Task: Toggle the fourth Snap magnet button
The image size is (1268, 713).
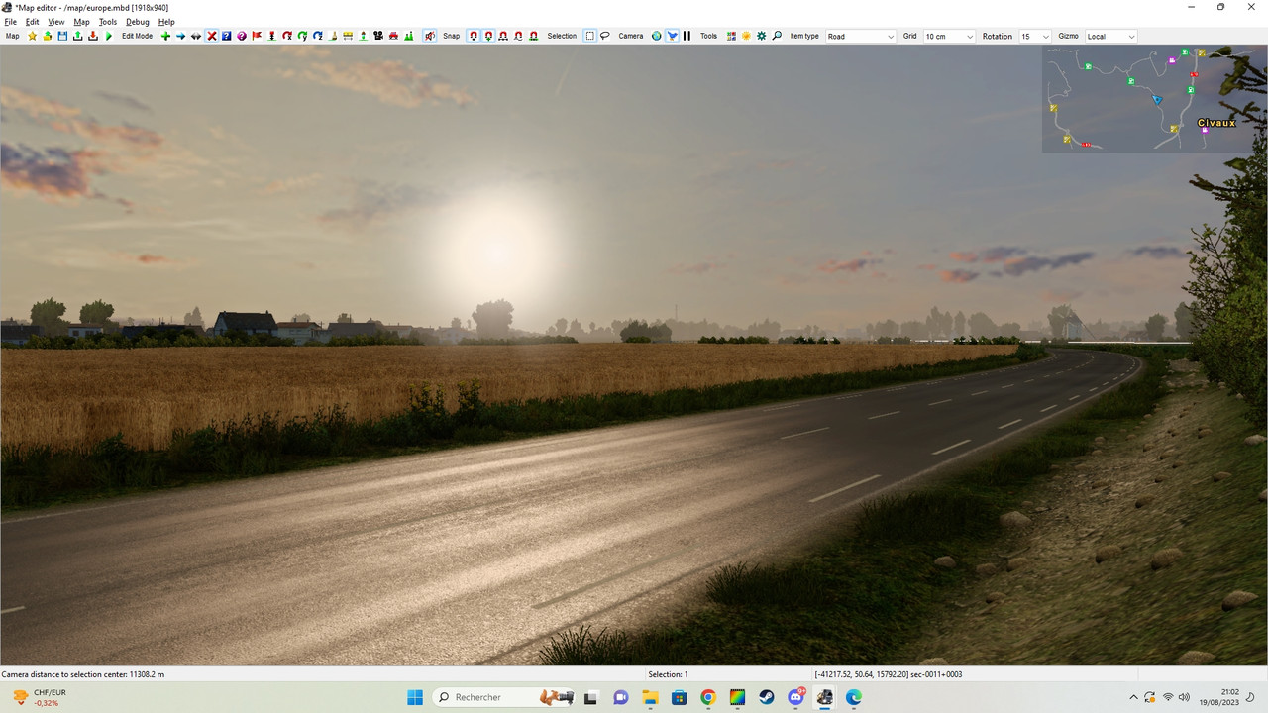Action: click(x=518, y=36)
